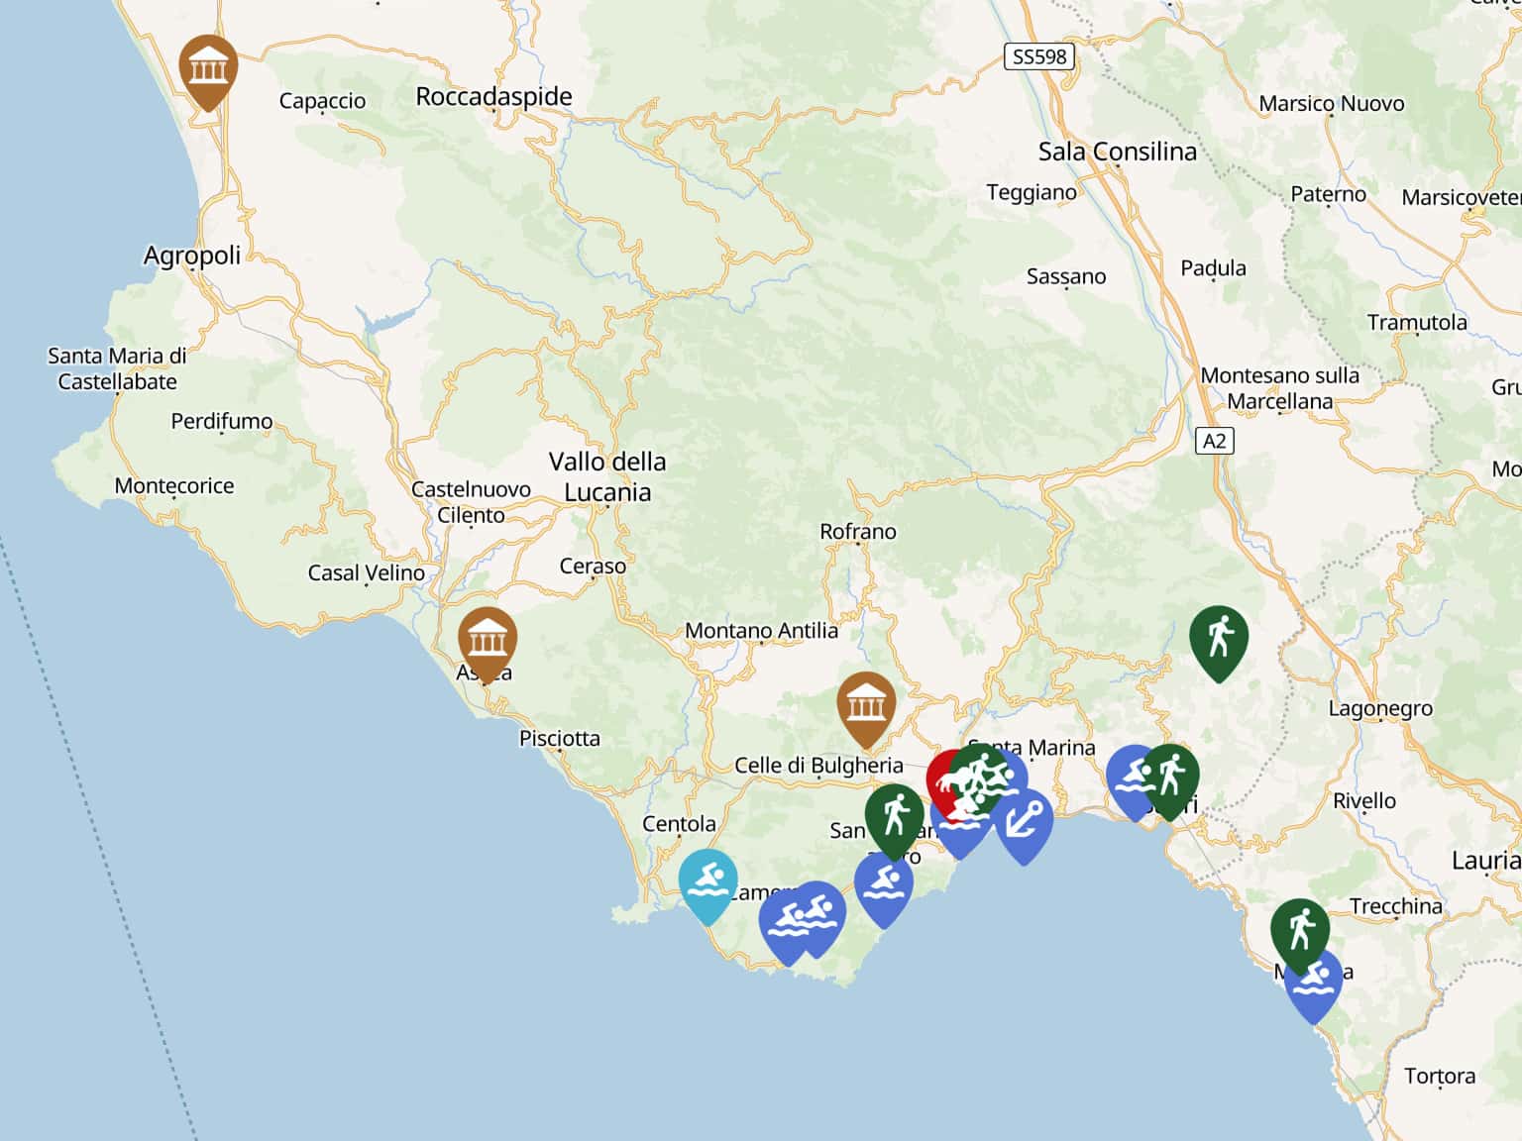Click green hiking marker right of Santa Marina
1522x1141 pixels.
1173,776
